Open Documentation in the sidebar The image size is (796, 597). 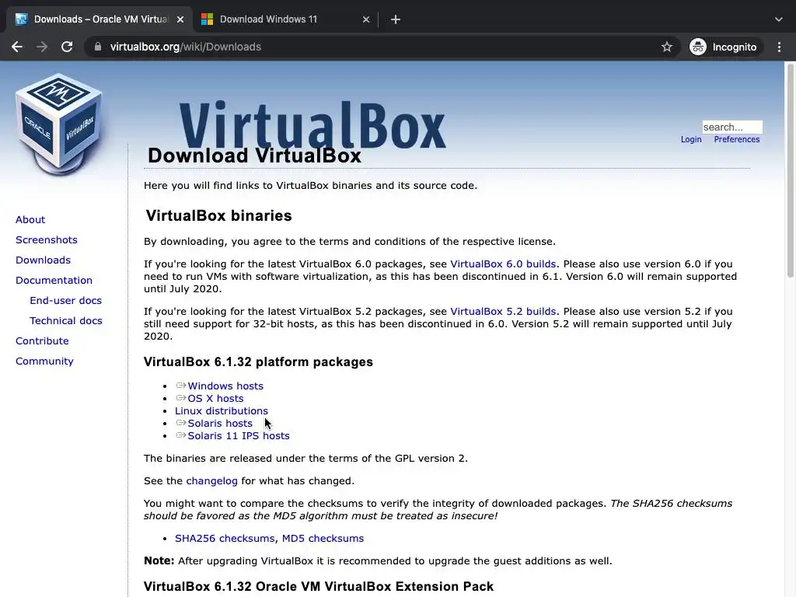coord(54,281)
